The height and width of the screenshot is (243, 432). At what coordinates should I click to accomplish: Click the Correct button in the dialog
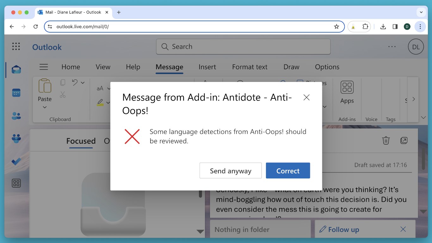288,171
